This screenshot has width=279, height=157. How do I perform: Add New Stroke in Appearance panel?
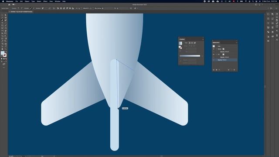tap(214, 70)
